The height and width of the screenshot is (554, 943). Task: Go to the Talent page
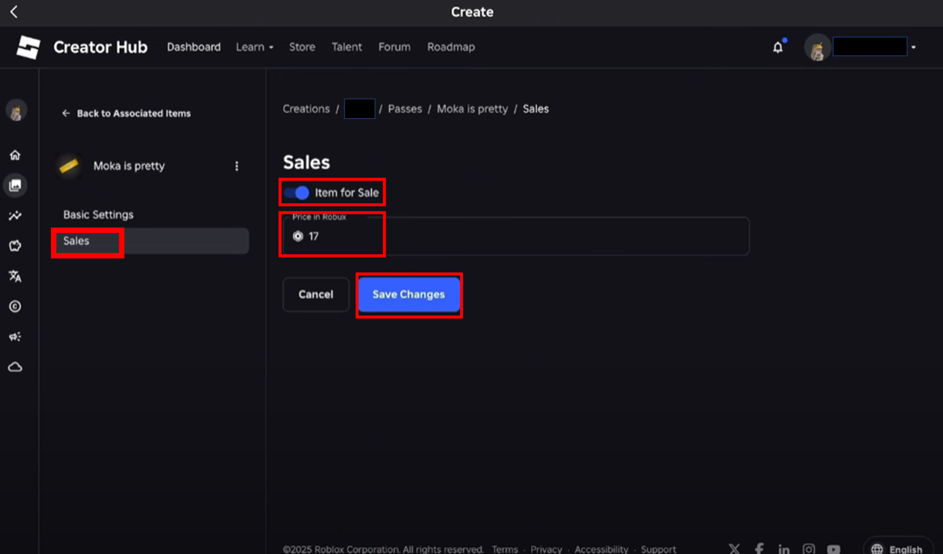(x=347, y=47)
